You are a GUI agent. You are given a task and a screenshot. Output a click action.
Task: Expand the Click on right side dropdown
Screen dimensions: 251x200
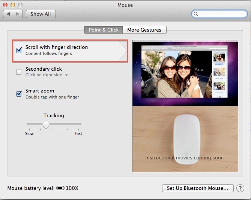tap(66, 75)
